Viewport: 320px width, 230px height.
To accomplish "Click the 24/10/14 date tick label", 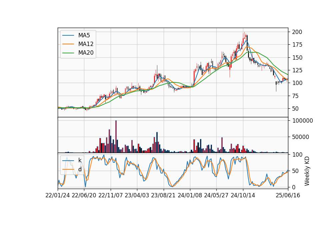I will click(243, 196).
